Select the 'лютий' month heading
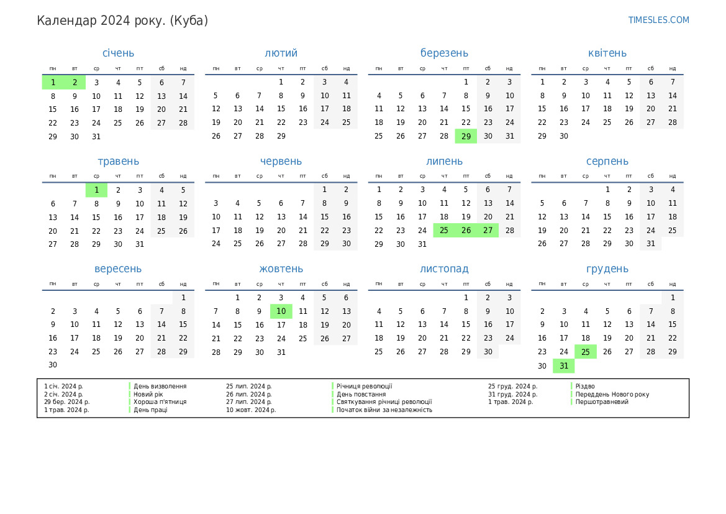This screenshot has height=514, width=726. (x=281, y=53)
